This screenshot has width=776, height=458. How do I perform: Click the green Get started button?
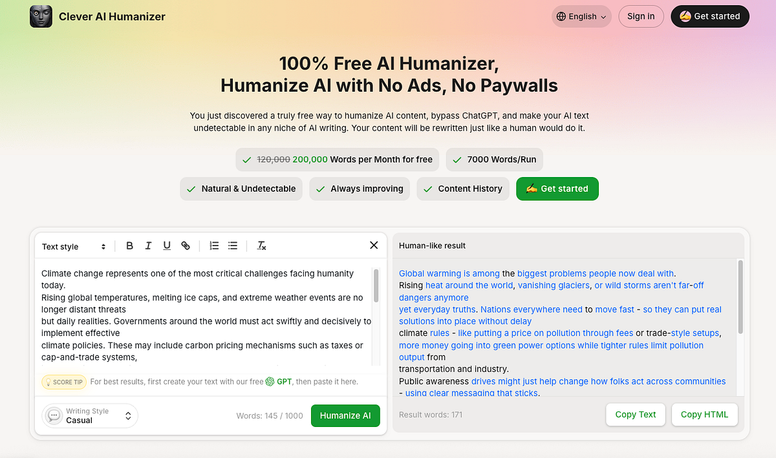point(557,189)
